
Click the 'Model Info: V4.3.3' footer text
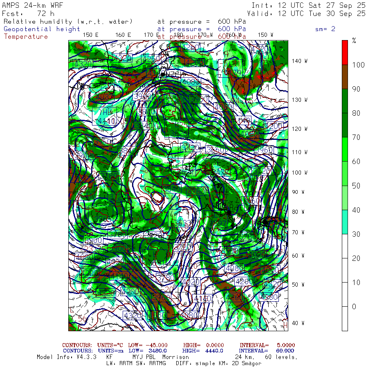66,357
